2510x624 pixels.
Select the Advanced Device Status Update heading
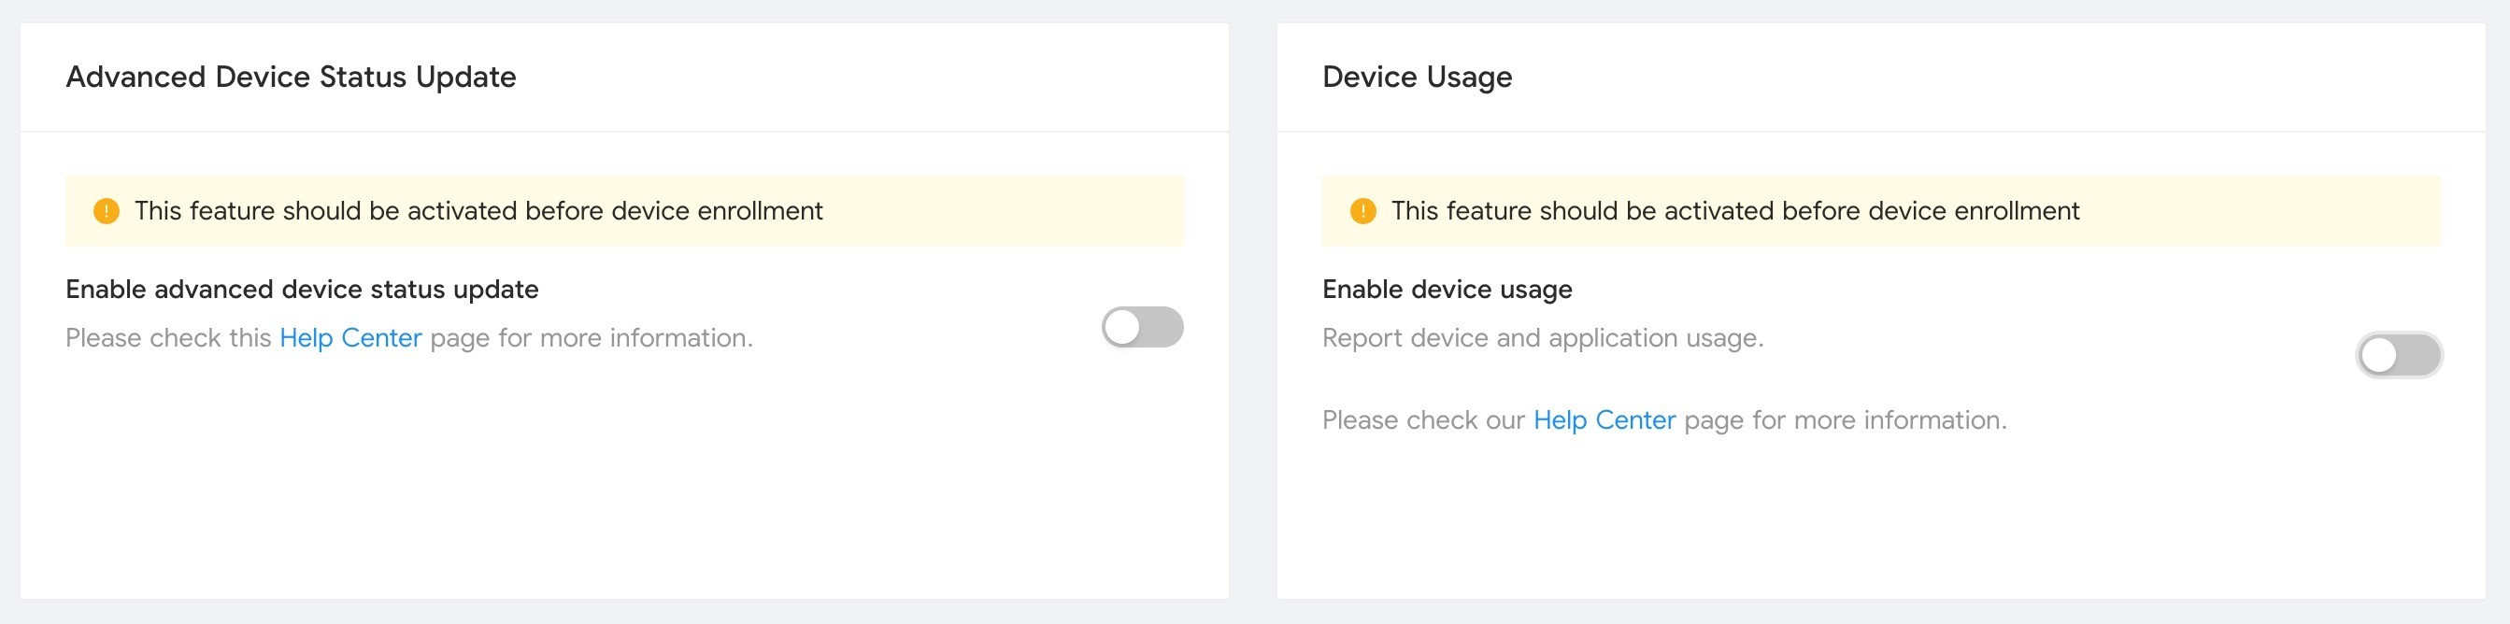(x=292, y=77)
